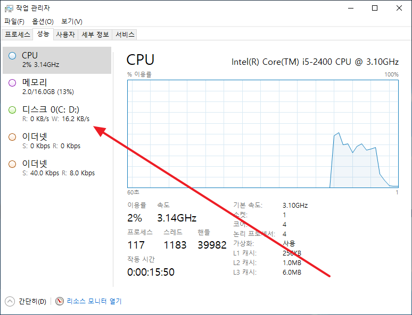Select the CPU blue circle icon

[12, 56]
